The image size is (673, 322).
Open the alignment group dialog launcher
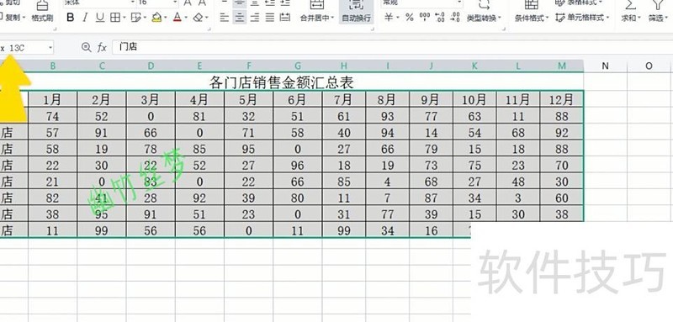click(372, 29)
